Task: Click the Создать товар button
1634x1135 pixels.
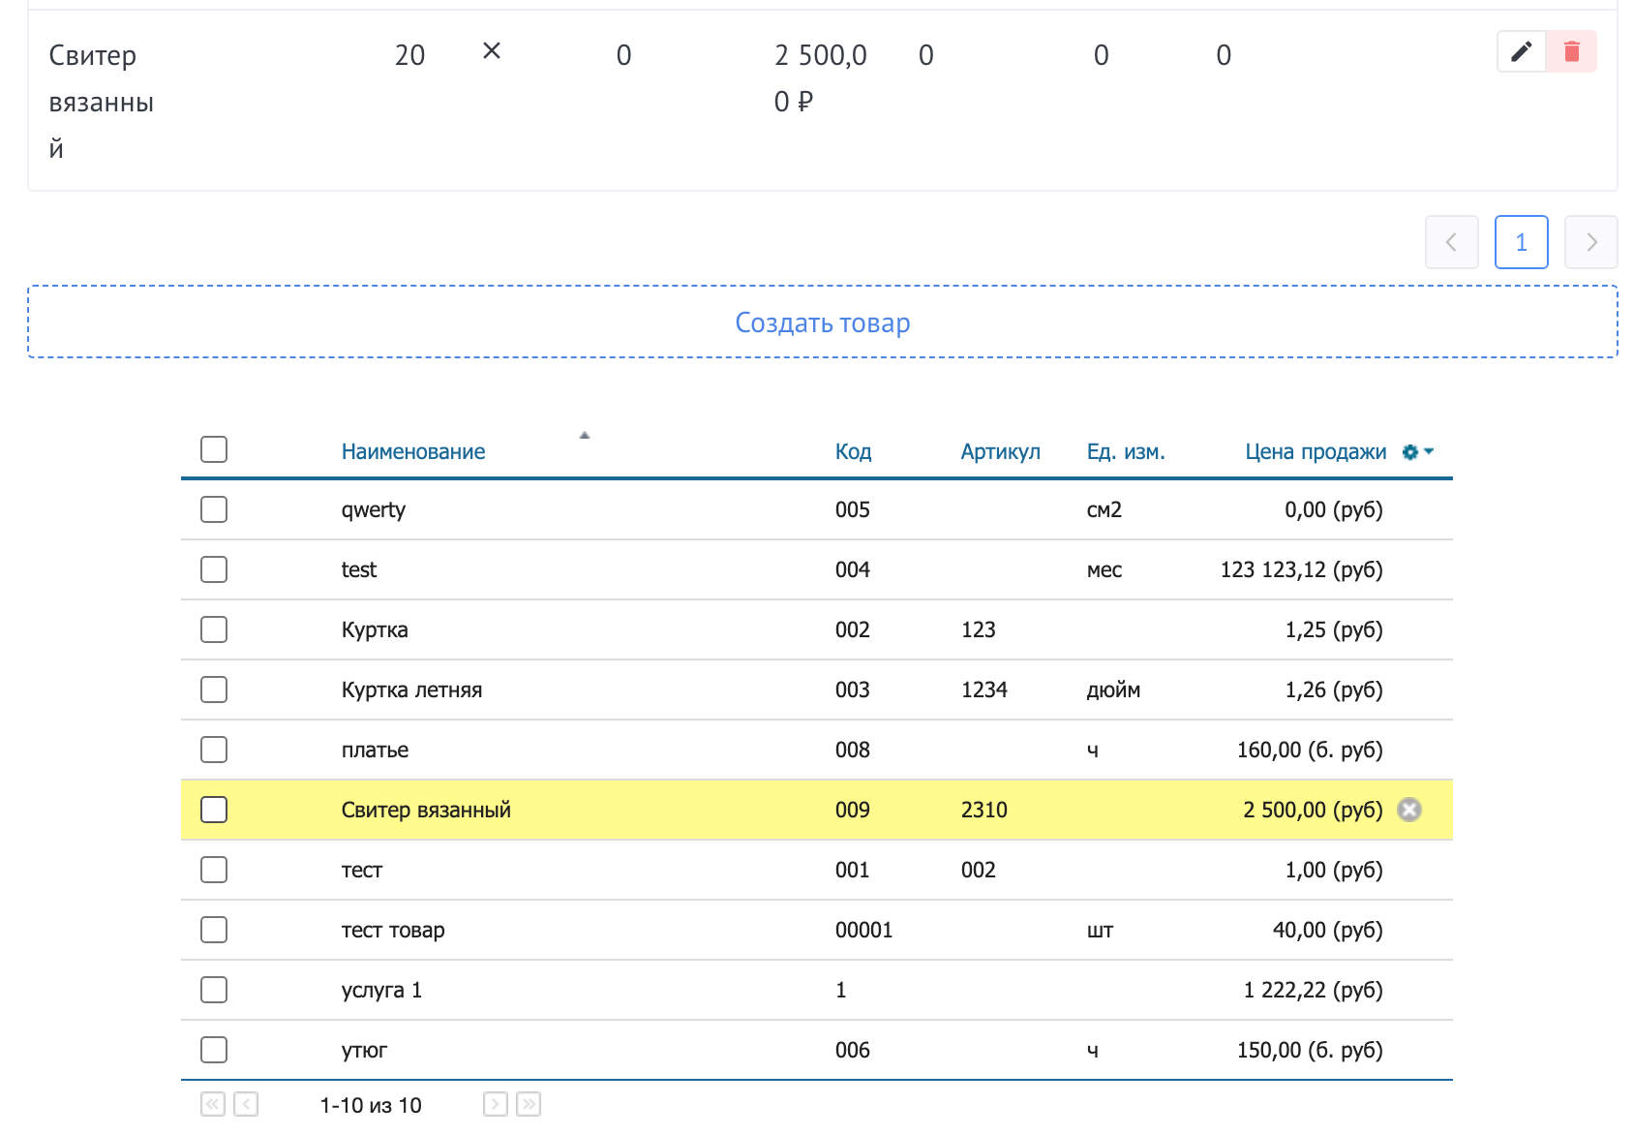Action: coord(822,322)
